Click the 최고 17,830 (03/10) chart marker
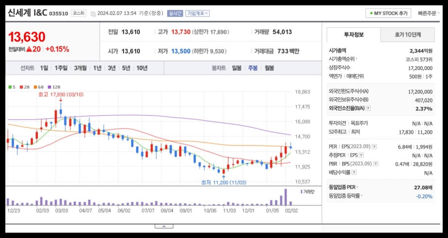Screen dimensions: 448x238 click(61, 95)
